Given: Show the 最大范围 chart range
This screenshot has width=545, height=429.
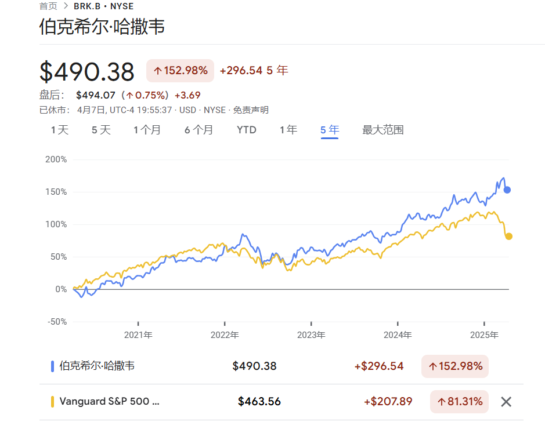Looking at the screenshot, I should [x=382, y=130].
